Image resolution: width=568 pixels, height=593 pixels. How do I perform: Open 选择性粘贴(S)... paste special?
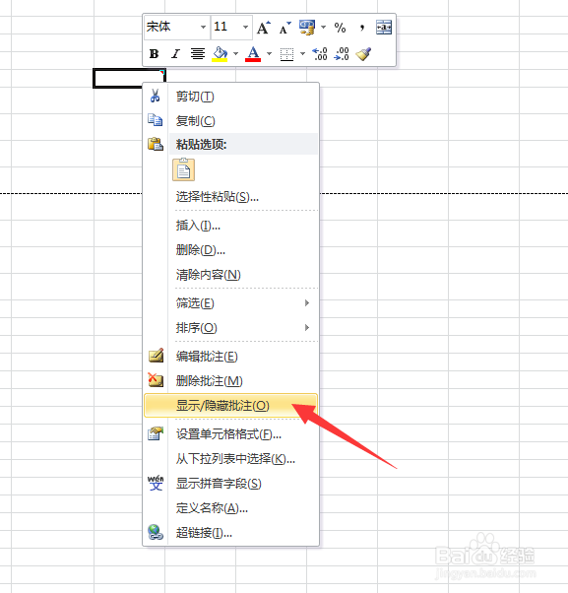pos(231,197)
